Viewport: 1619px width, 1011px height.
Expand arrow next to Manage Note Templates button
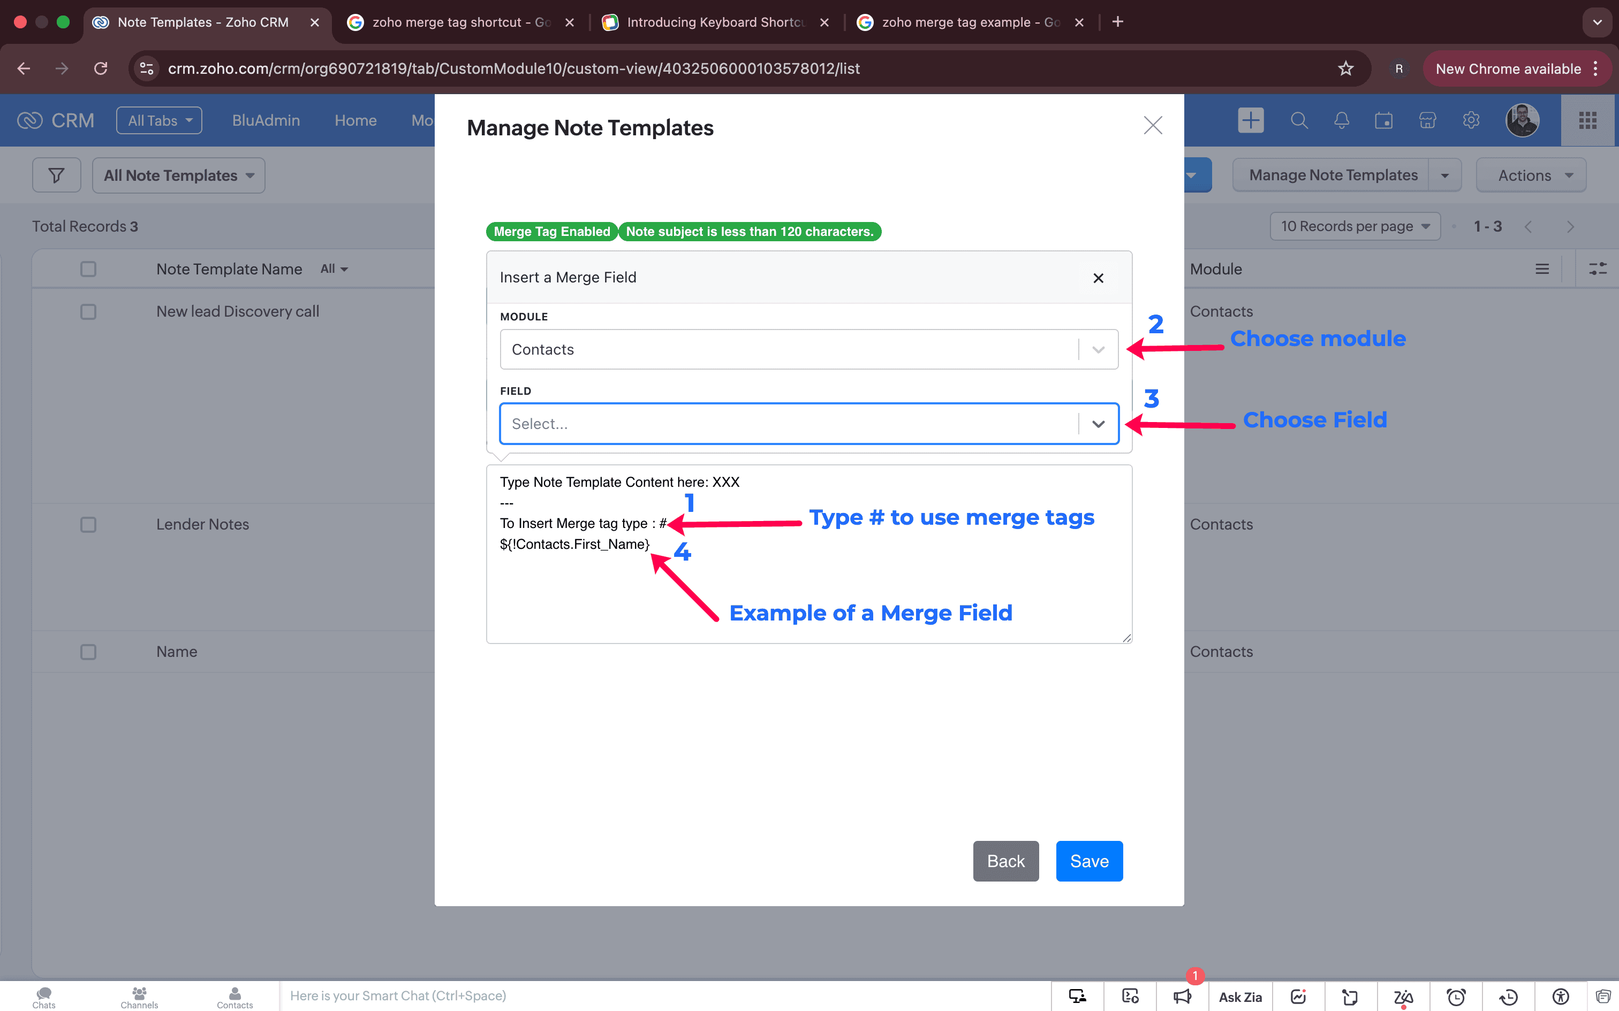[1445, 175]
